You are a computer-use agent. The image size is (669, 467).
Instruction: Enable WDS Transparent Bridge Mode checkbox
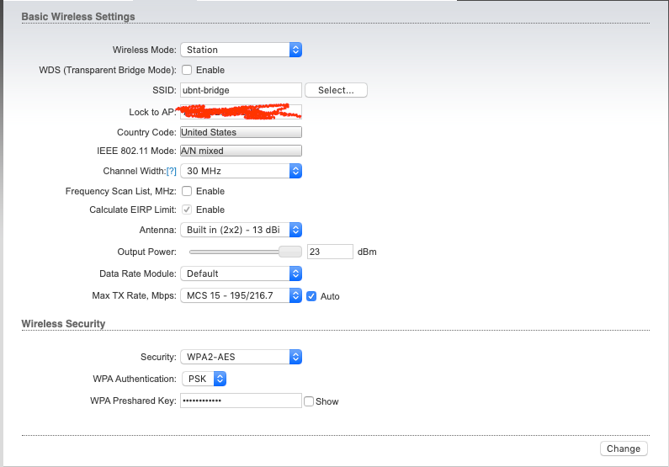[187, 70]
